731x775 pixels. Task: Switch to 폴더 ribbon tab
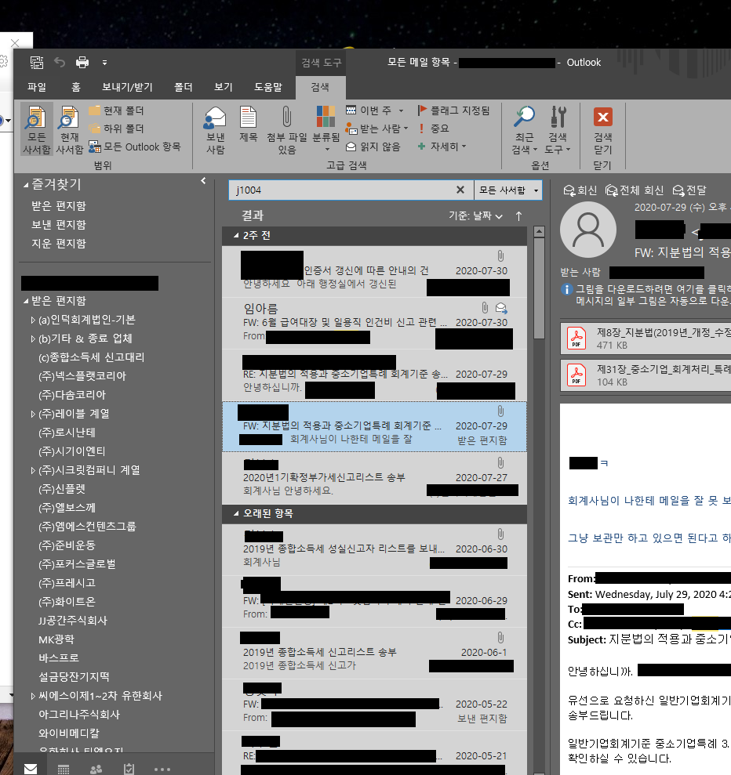[183, 87]
